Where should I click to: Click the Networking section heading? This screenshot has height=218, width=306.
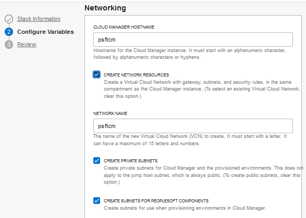coord(105,8)
